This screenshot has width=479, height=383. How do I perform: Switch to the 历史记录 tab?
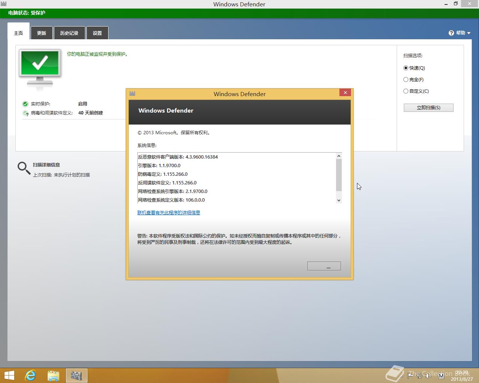(69, 33)
